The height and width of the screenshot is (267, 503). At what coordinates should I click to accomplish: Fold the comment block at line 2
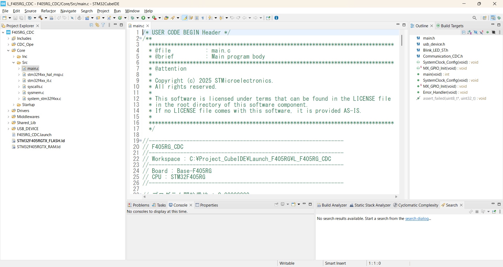tap(141, 38)
